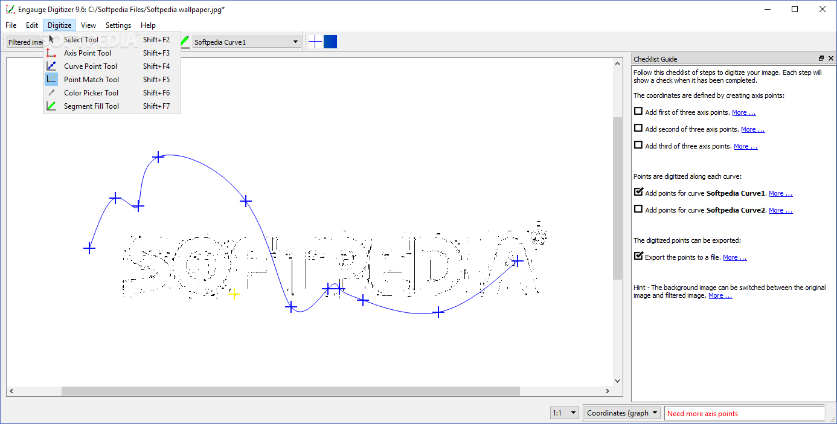Tick 'Add second of three axis points' checkbox
This screenshot has height=424, width=837.
638,128
